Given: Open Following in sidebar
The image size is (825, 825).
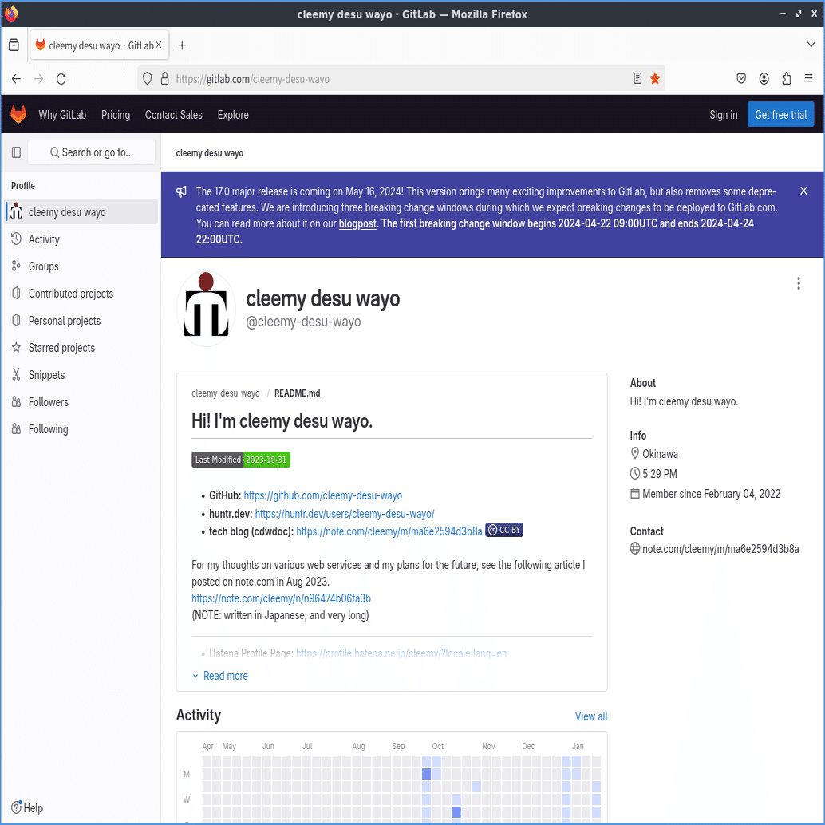Looking at the screenshot, I should [81, 429].
